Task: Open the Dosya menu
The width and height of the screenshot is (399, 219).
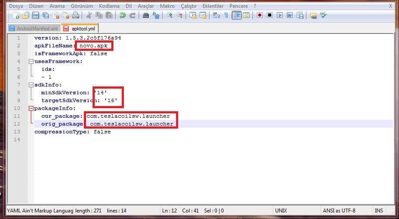Action: click(x=16, y=6)
